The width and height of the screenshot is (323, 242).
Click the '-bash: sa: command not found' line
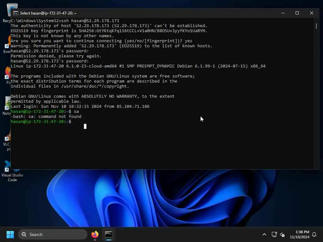[x=46, y=117]
